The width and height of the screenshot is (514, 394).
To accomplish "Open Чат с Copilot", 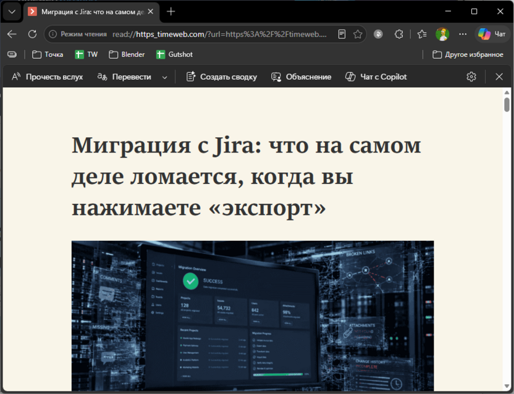I will click(x=376, y=77).
